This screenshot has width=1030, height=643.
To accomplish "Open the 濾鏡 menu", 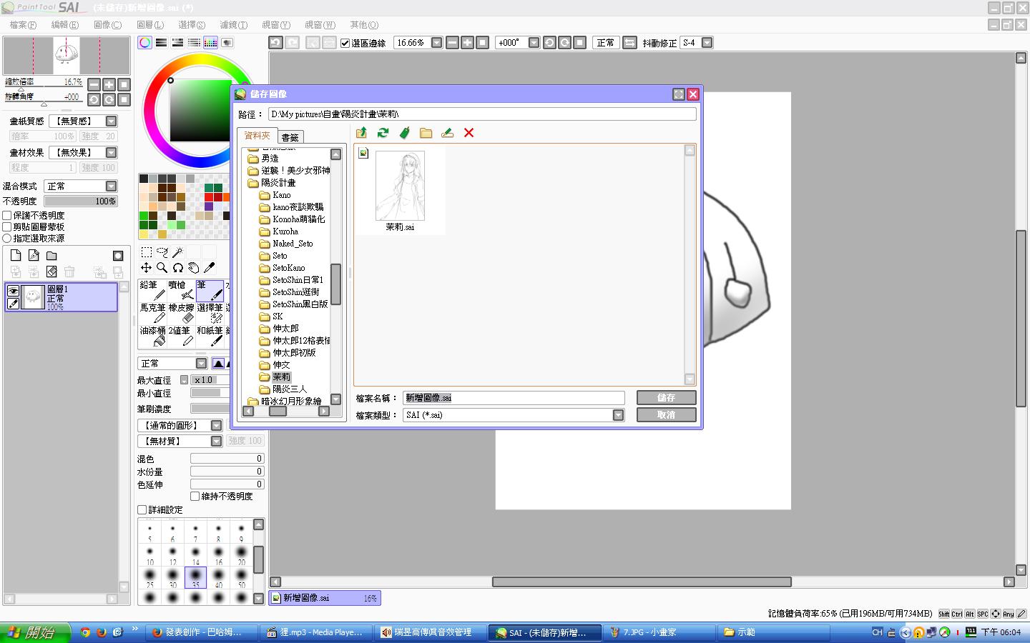I will coord(234,25).
